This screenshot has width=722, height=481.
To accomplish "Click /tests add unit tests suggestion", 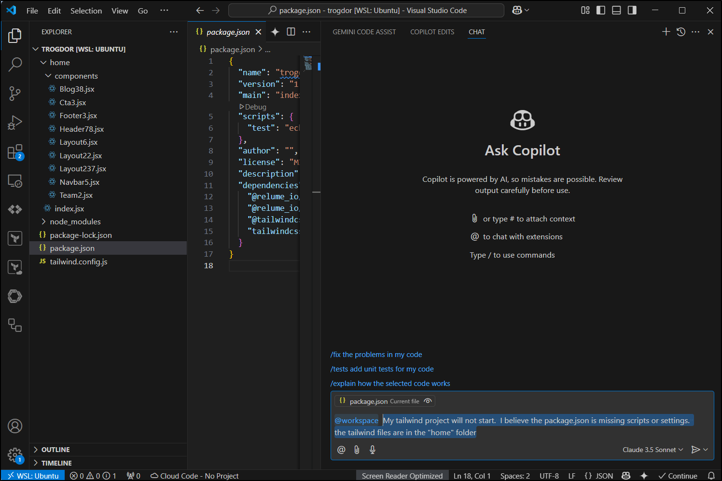I will pos(382,369).
